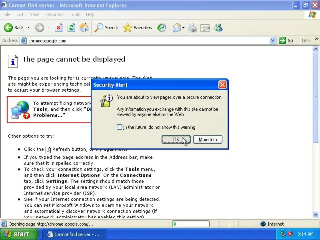Open the View menu

pyautogui.click(x=34, y=14)
